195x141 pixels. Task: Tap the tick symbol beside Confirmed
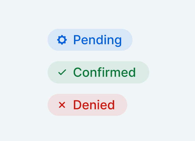[62, 72]
